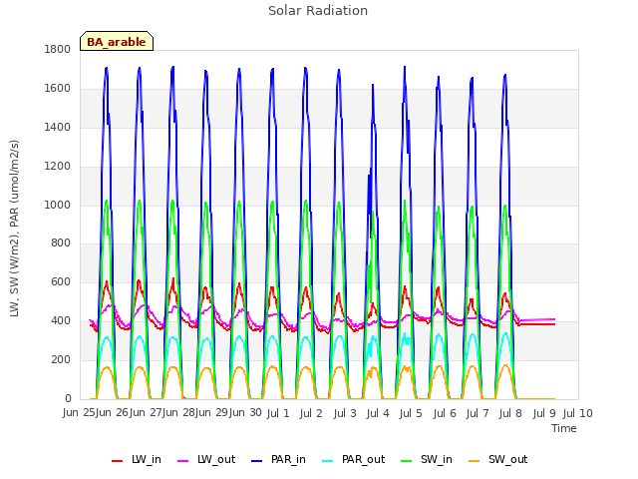
Task: Click the Jul 2 x-axis tick label
Action: 311,413
